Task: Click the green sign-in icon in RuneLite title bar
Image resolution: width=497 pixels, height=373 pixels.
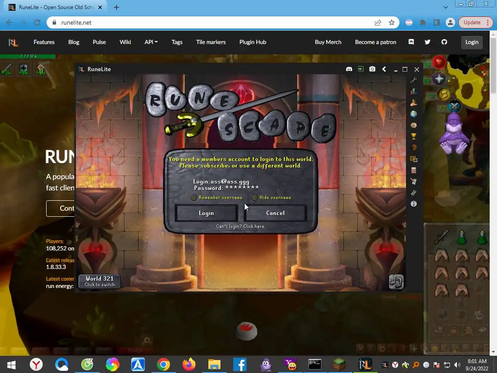Action: (361, 69)
